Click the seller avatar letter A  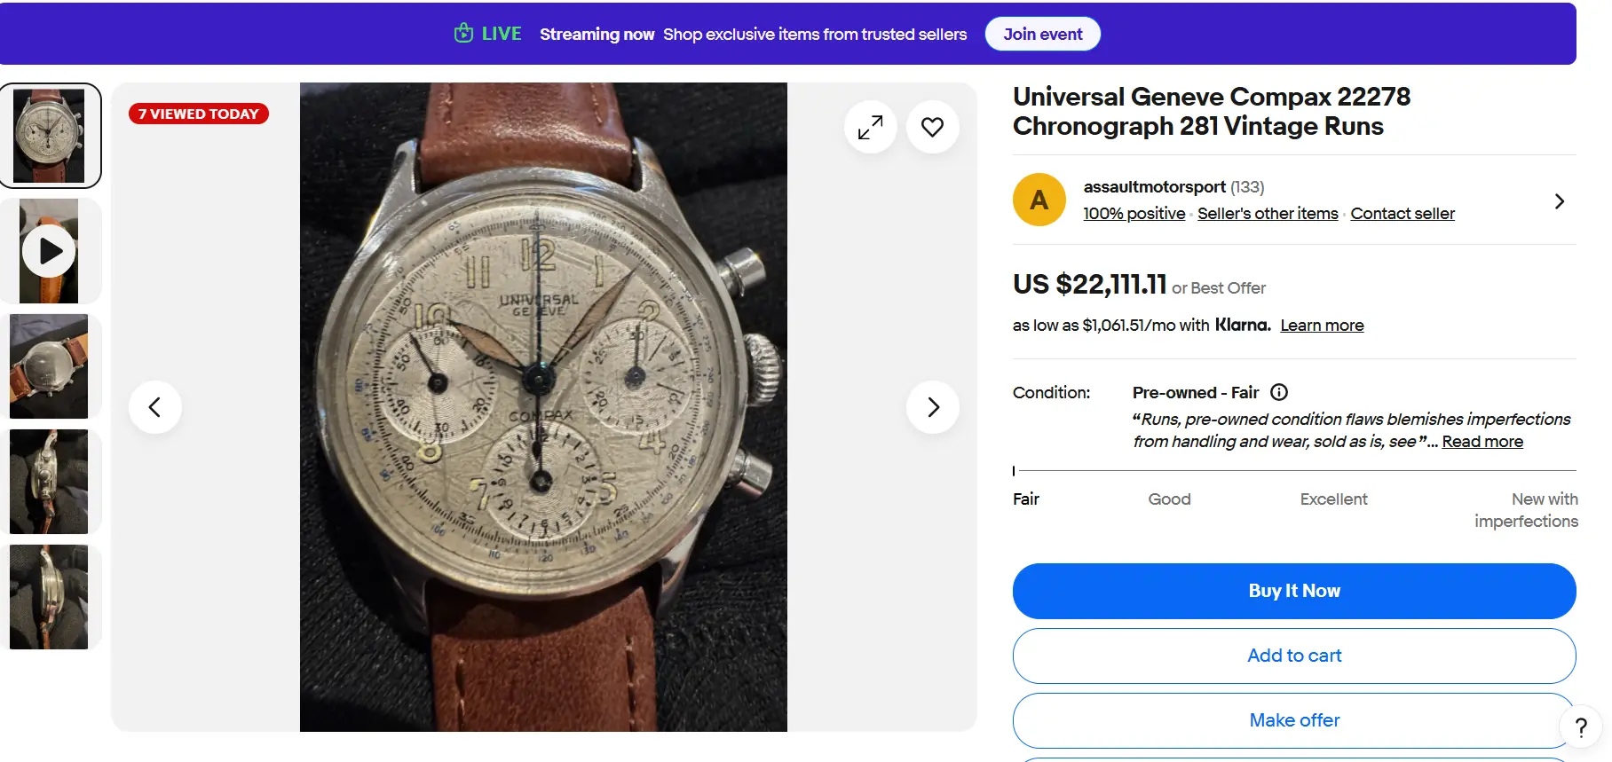coord(1039,200)
